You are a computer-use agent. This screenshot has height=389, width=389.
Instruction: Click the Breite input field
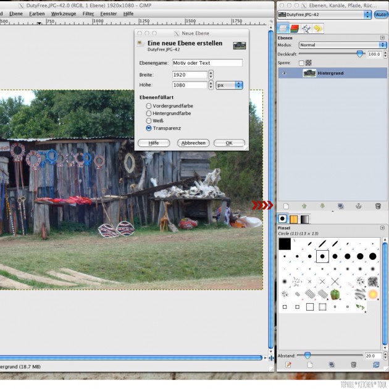click(190, 75)
